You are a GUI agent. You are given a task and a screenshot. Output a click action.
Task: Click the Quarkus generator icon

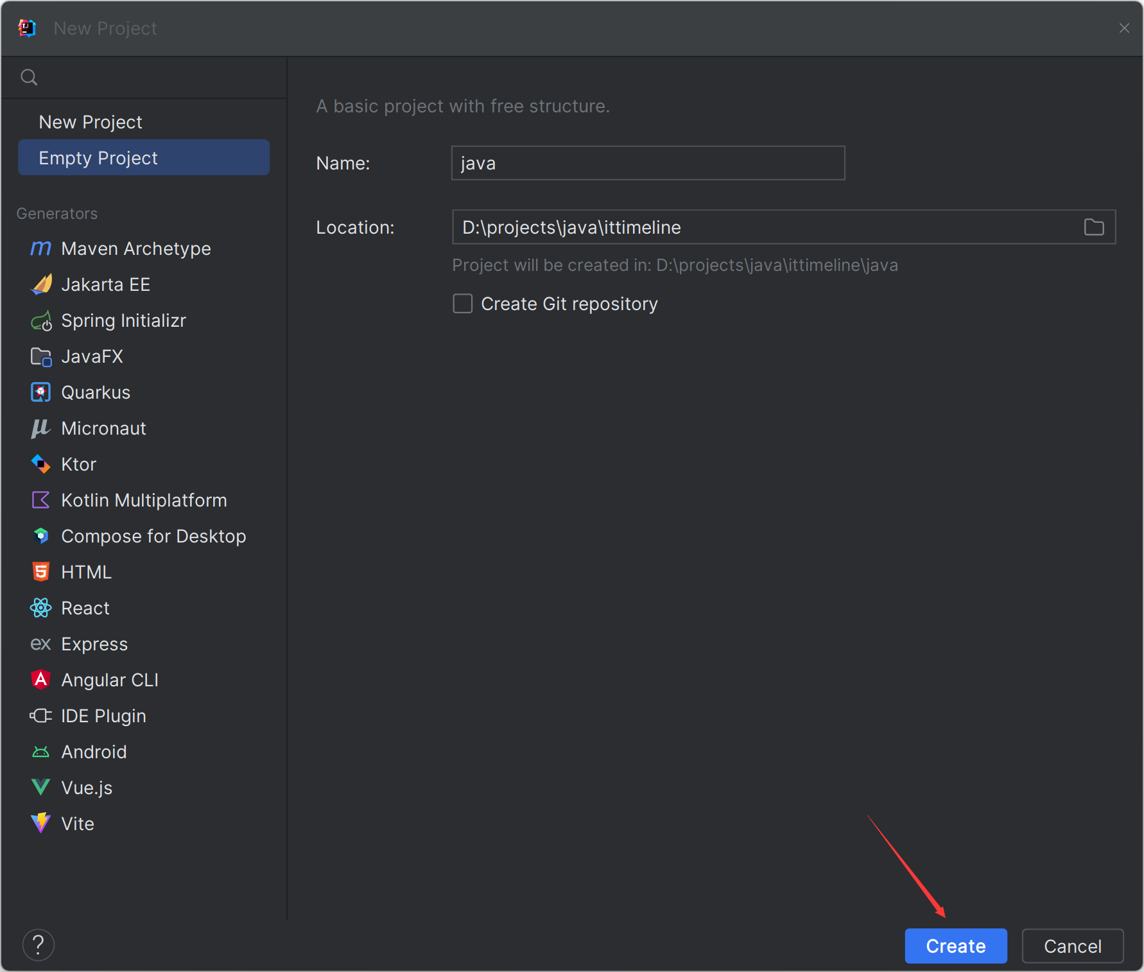click(41, 392)
